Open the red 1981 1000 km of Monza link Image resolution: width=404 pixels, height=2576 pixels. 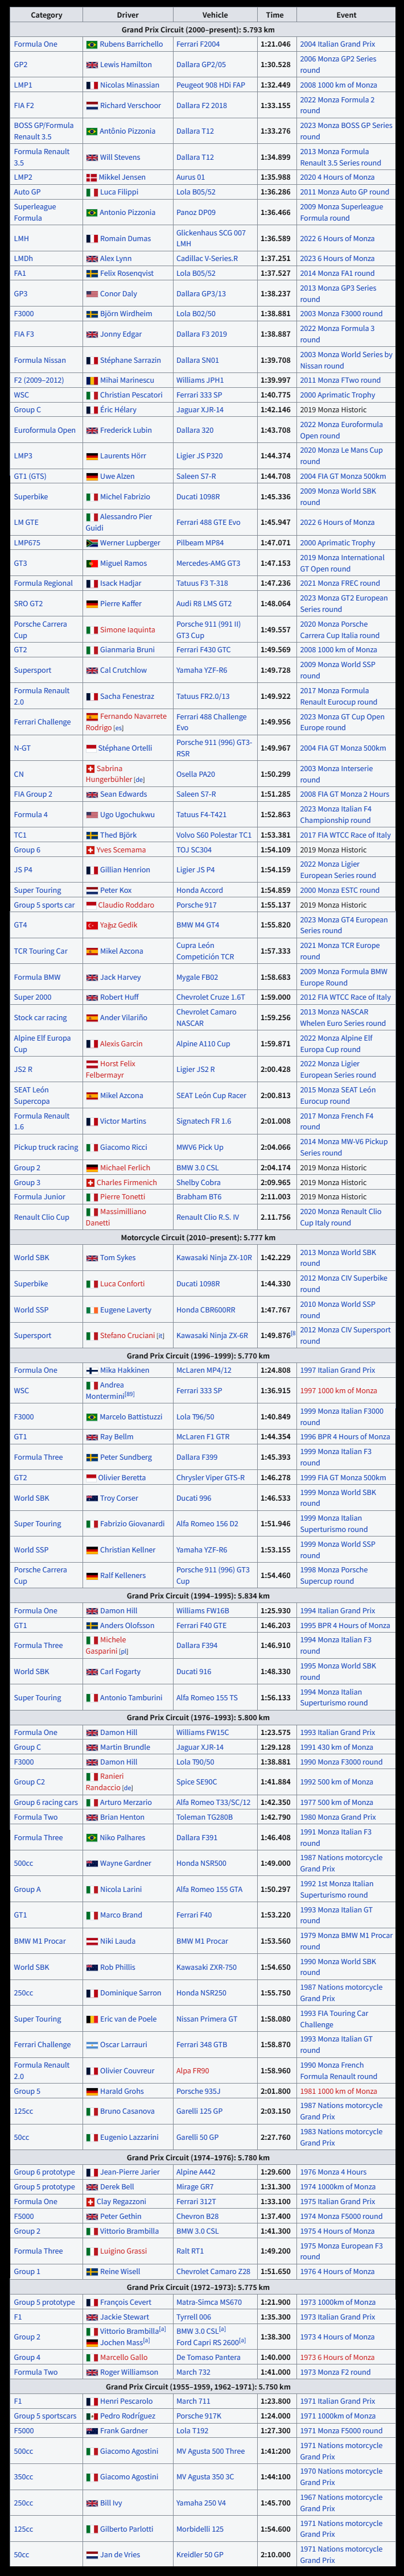(x=339, y=2090)
